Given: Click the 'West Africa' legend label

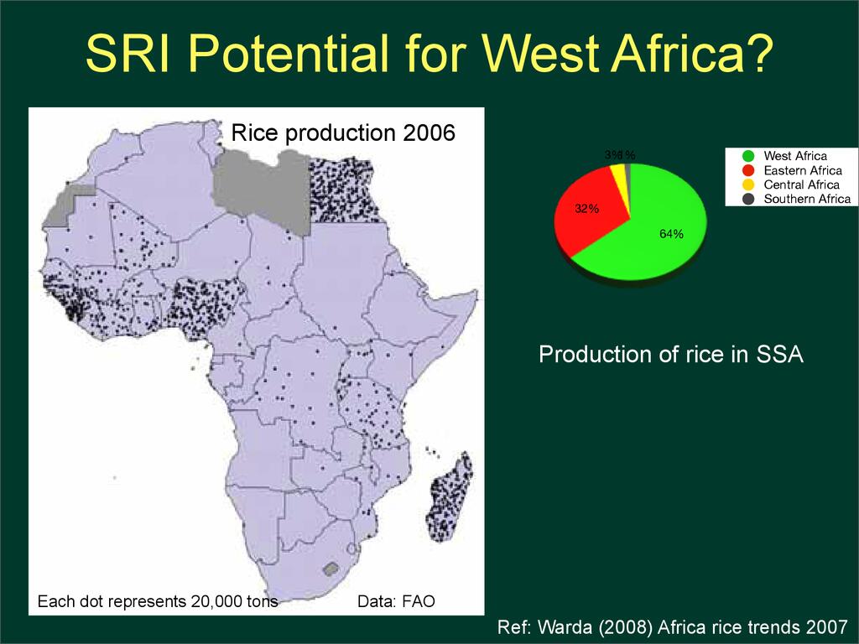Looking at the screenshot, I should [794, 156].
